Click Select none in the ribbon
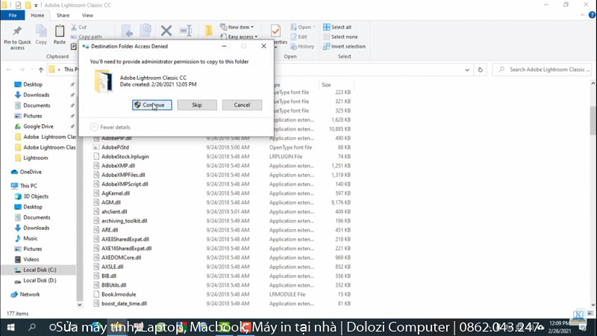The image size is (597, 336). click(344, 37)
